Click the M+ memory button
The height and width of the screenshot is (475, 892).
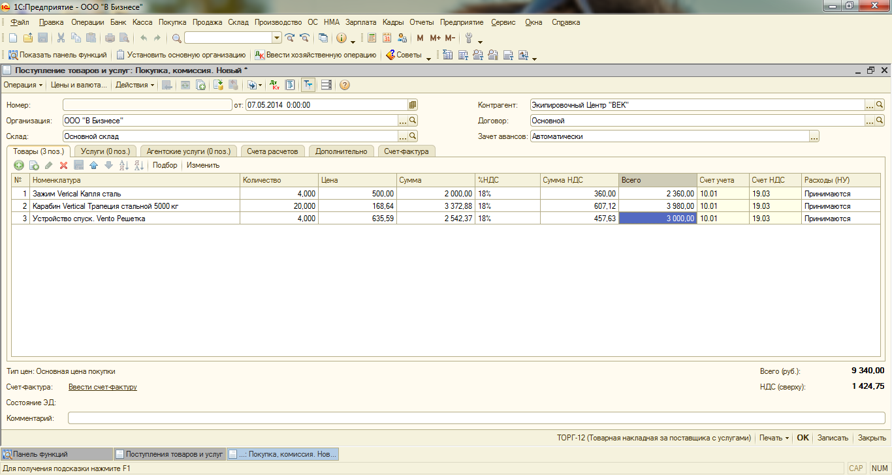pyautogui.click(x=435, y=38)
